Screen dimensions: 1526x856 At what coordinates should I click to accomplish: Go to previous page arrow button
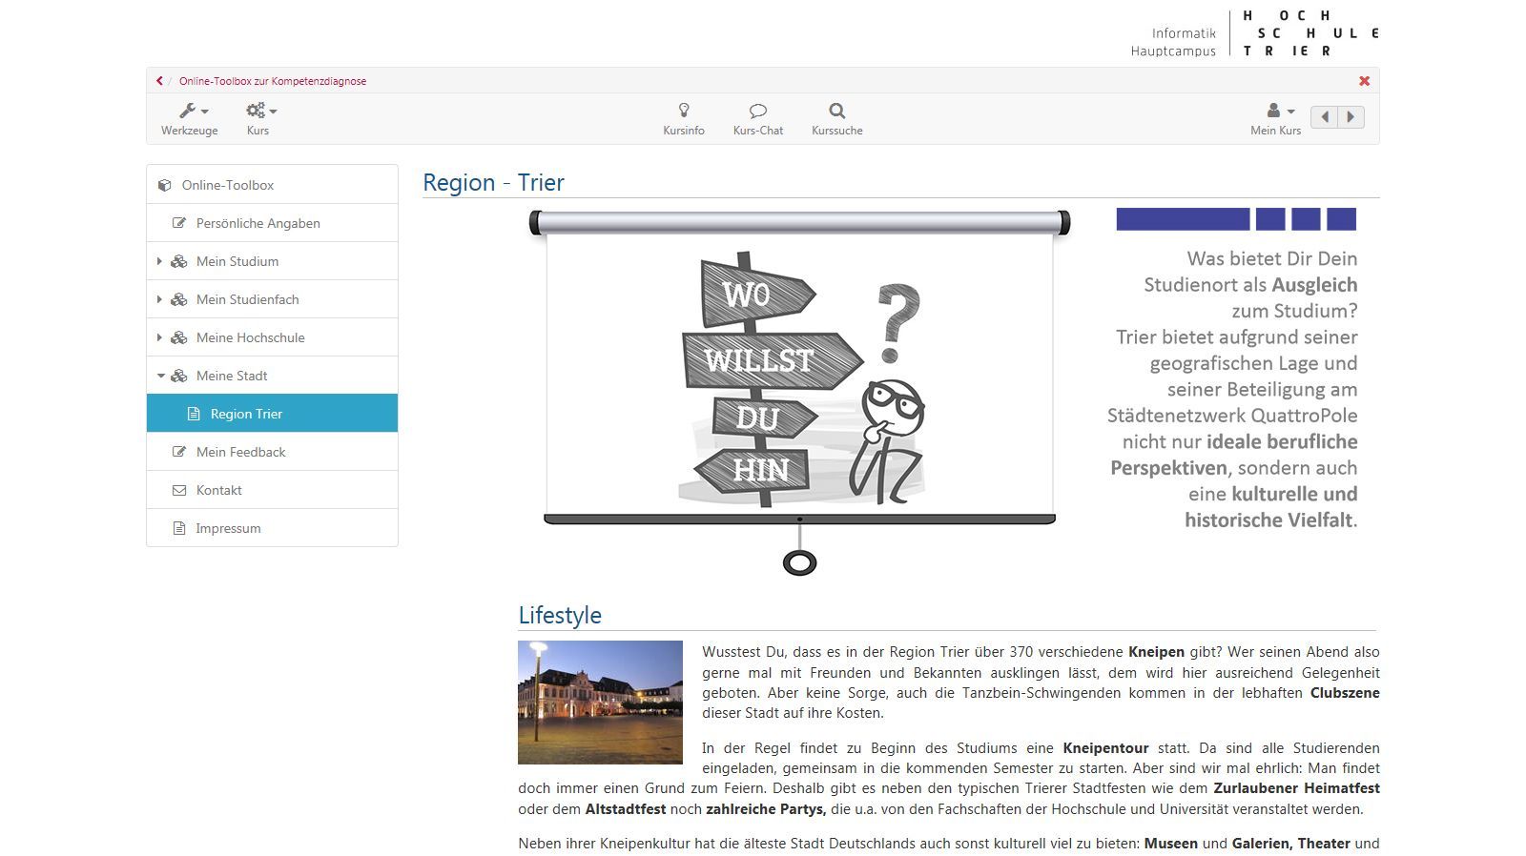pos(1324,117)
